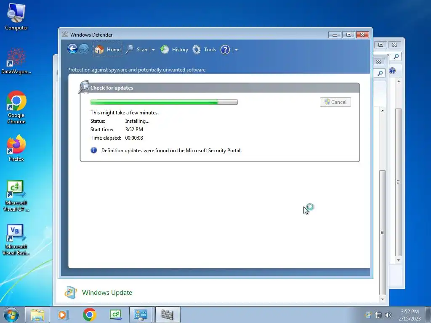The width and height of the screenshot is (431, 323).
Task: Click the Help question mark icon
Action: pyautogui.click(x=225, y=50)
